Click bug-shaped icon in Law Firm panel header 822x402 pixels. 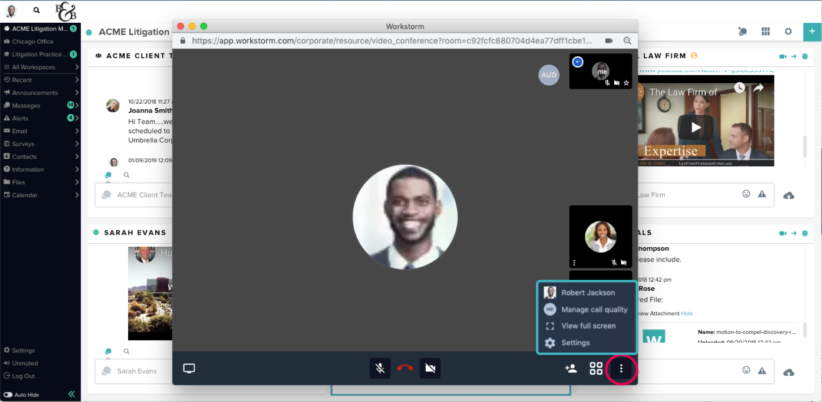pos(805,56)
